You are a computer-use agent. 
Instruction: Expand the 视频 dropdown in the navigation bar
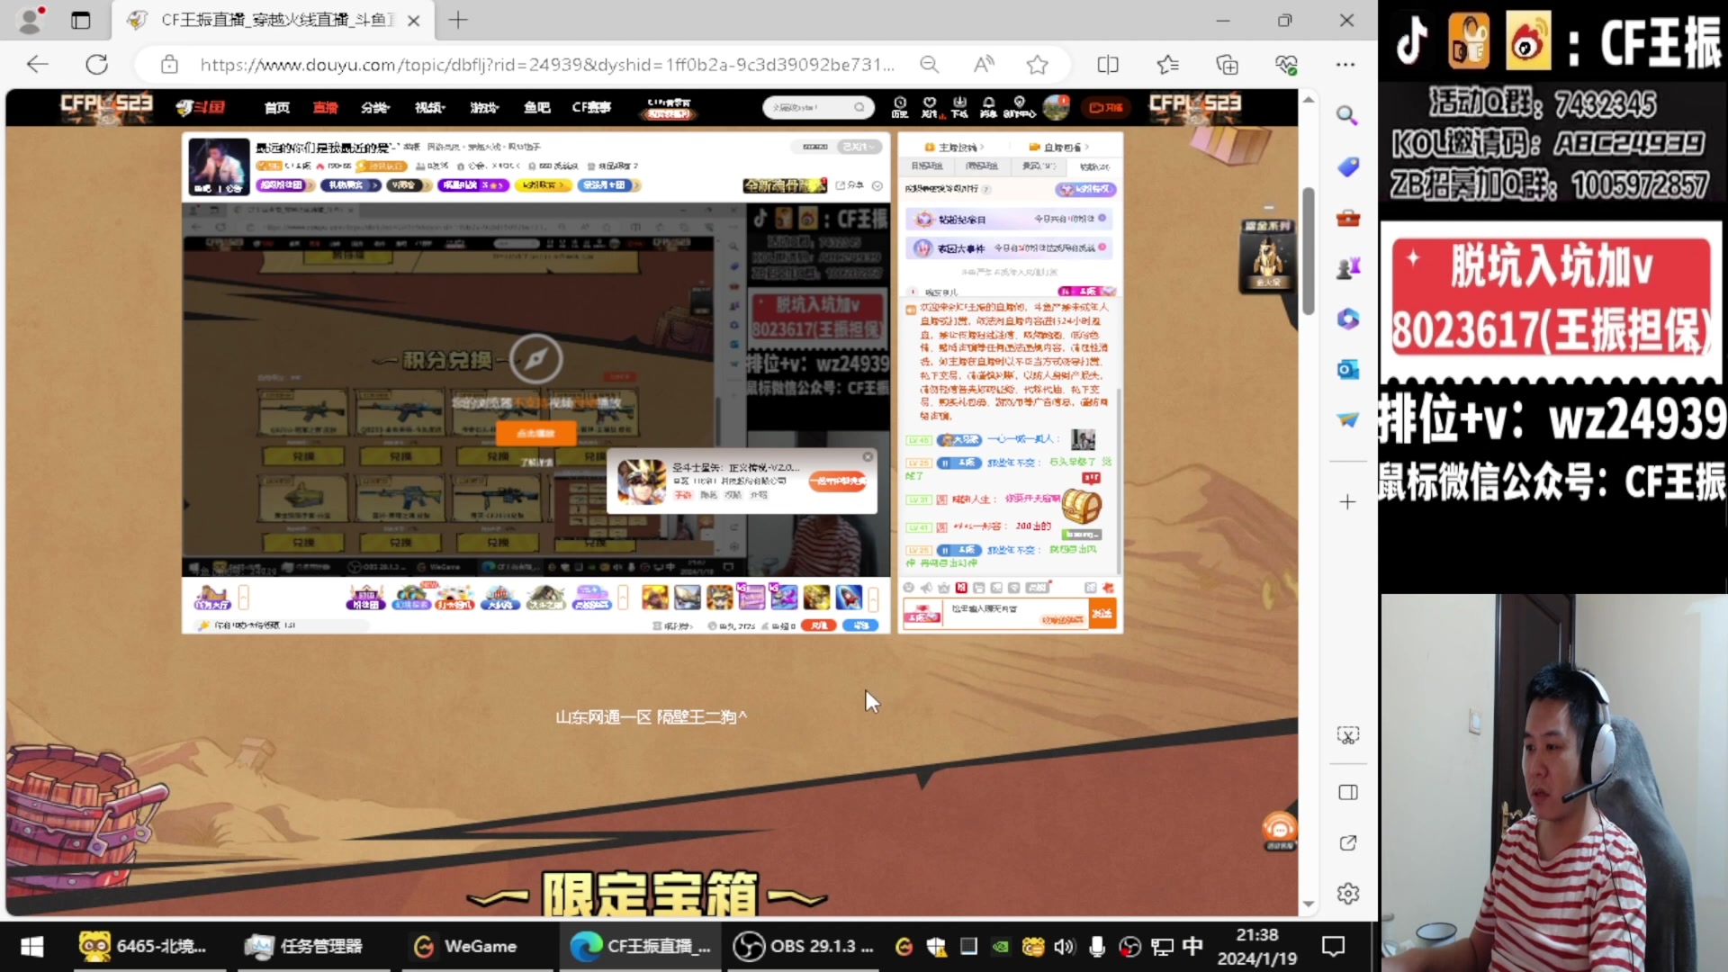[x=429, y=107]
